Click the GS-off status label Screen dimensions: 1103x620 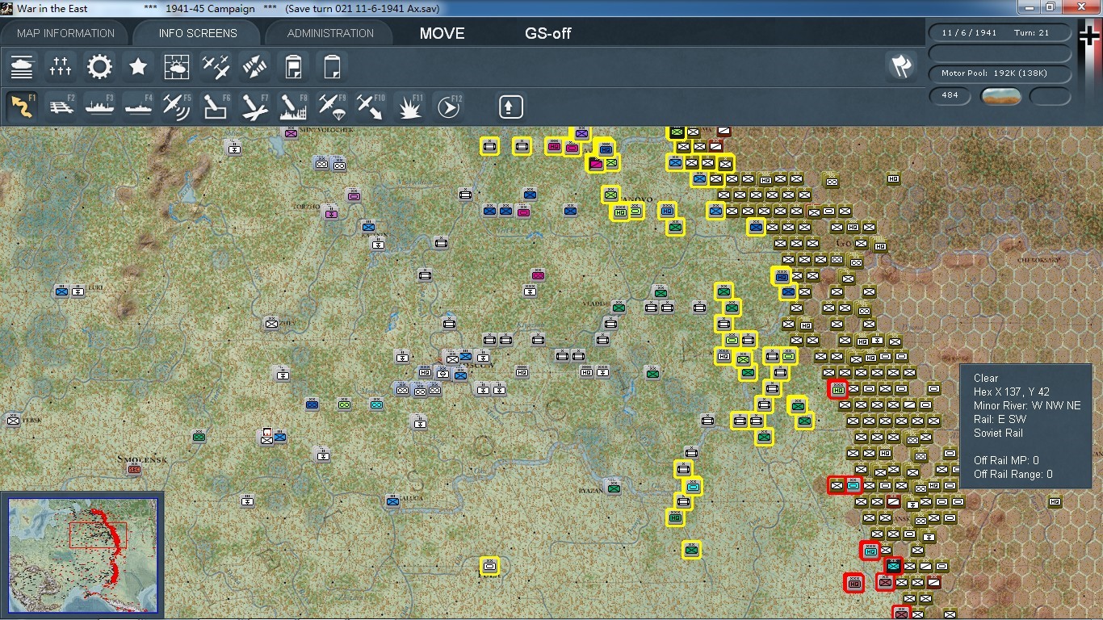coord(548,33)
